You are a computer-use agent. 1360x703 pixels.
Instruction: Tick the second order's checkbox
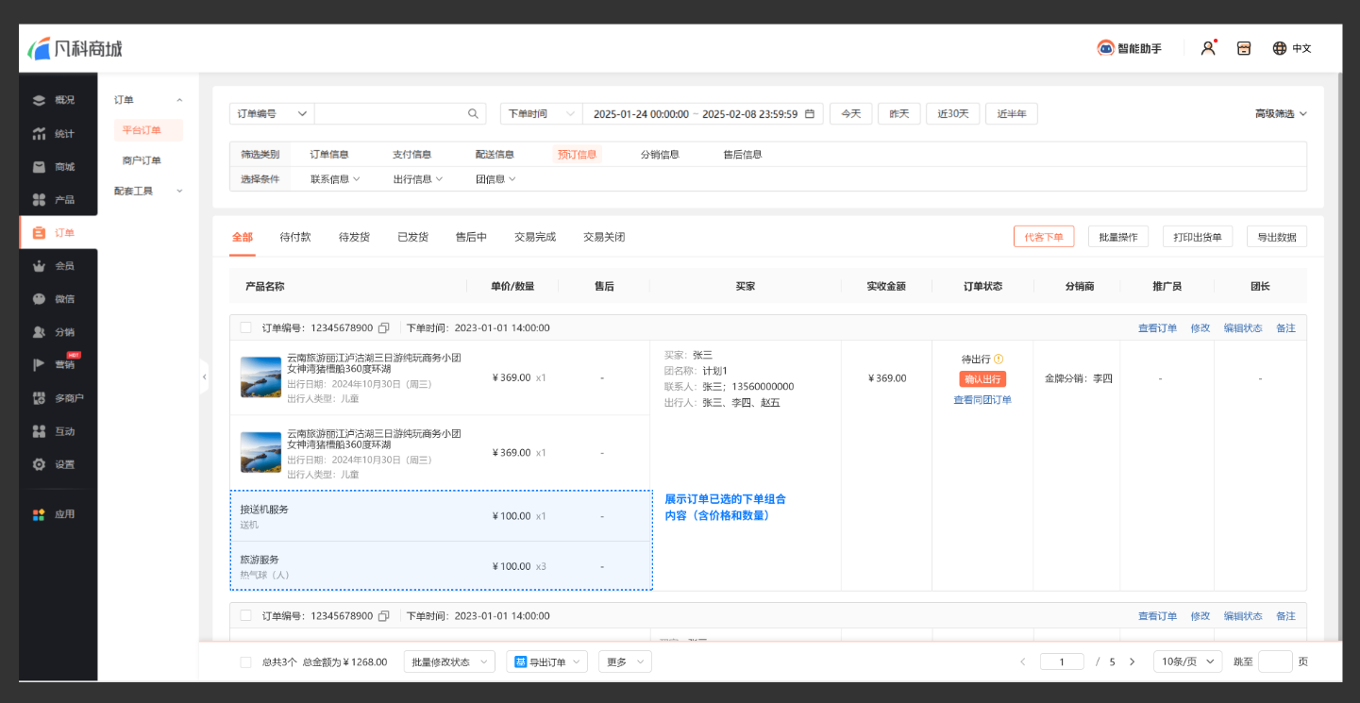(246, 616)
